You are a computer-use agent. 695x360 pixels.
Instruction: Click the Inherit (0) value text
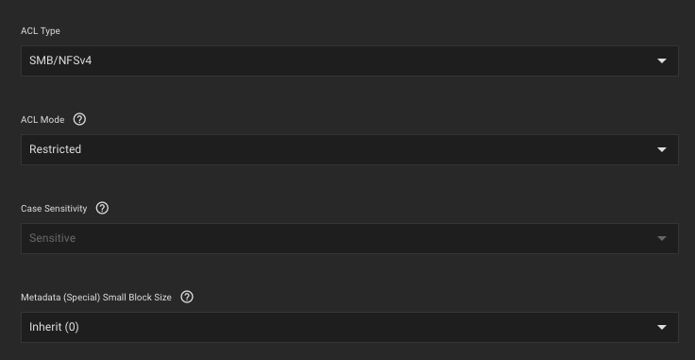(x=54, y=327)
